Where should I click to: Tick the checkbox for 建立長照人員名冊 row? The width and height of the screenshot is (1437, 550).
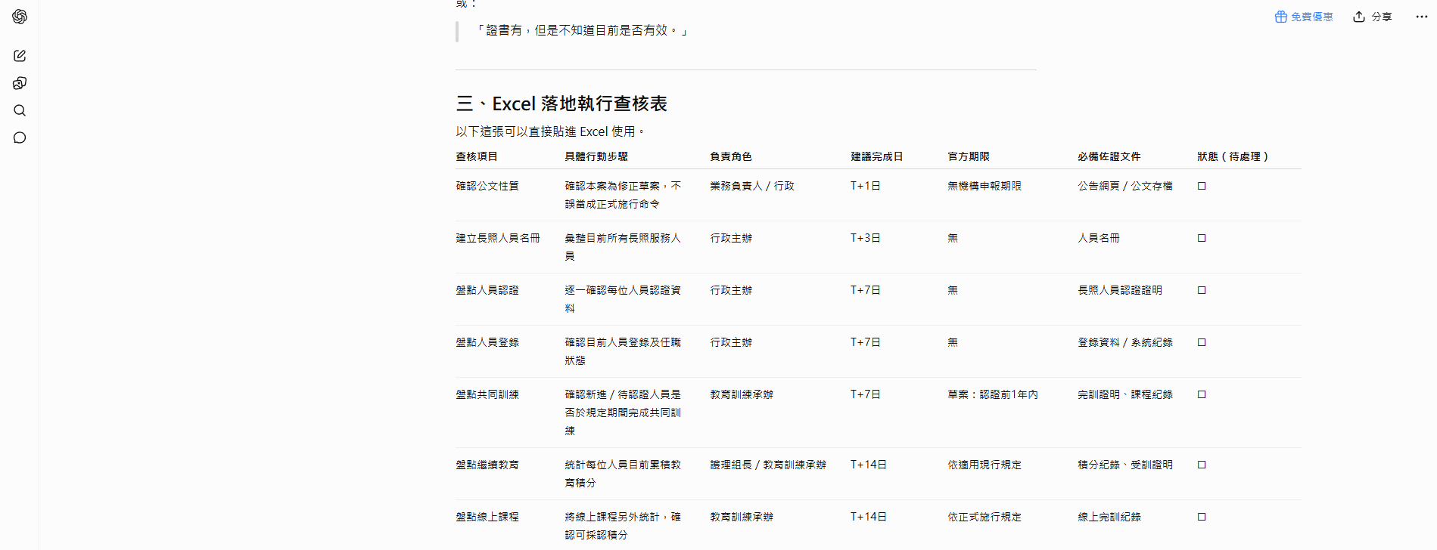point(1202,238)
